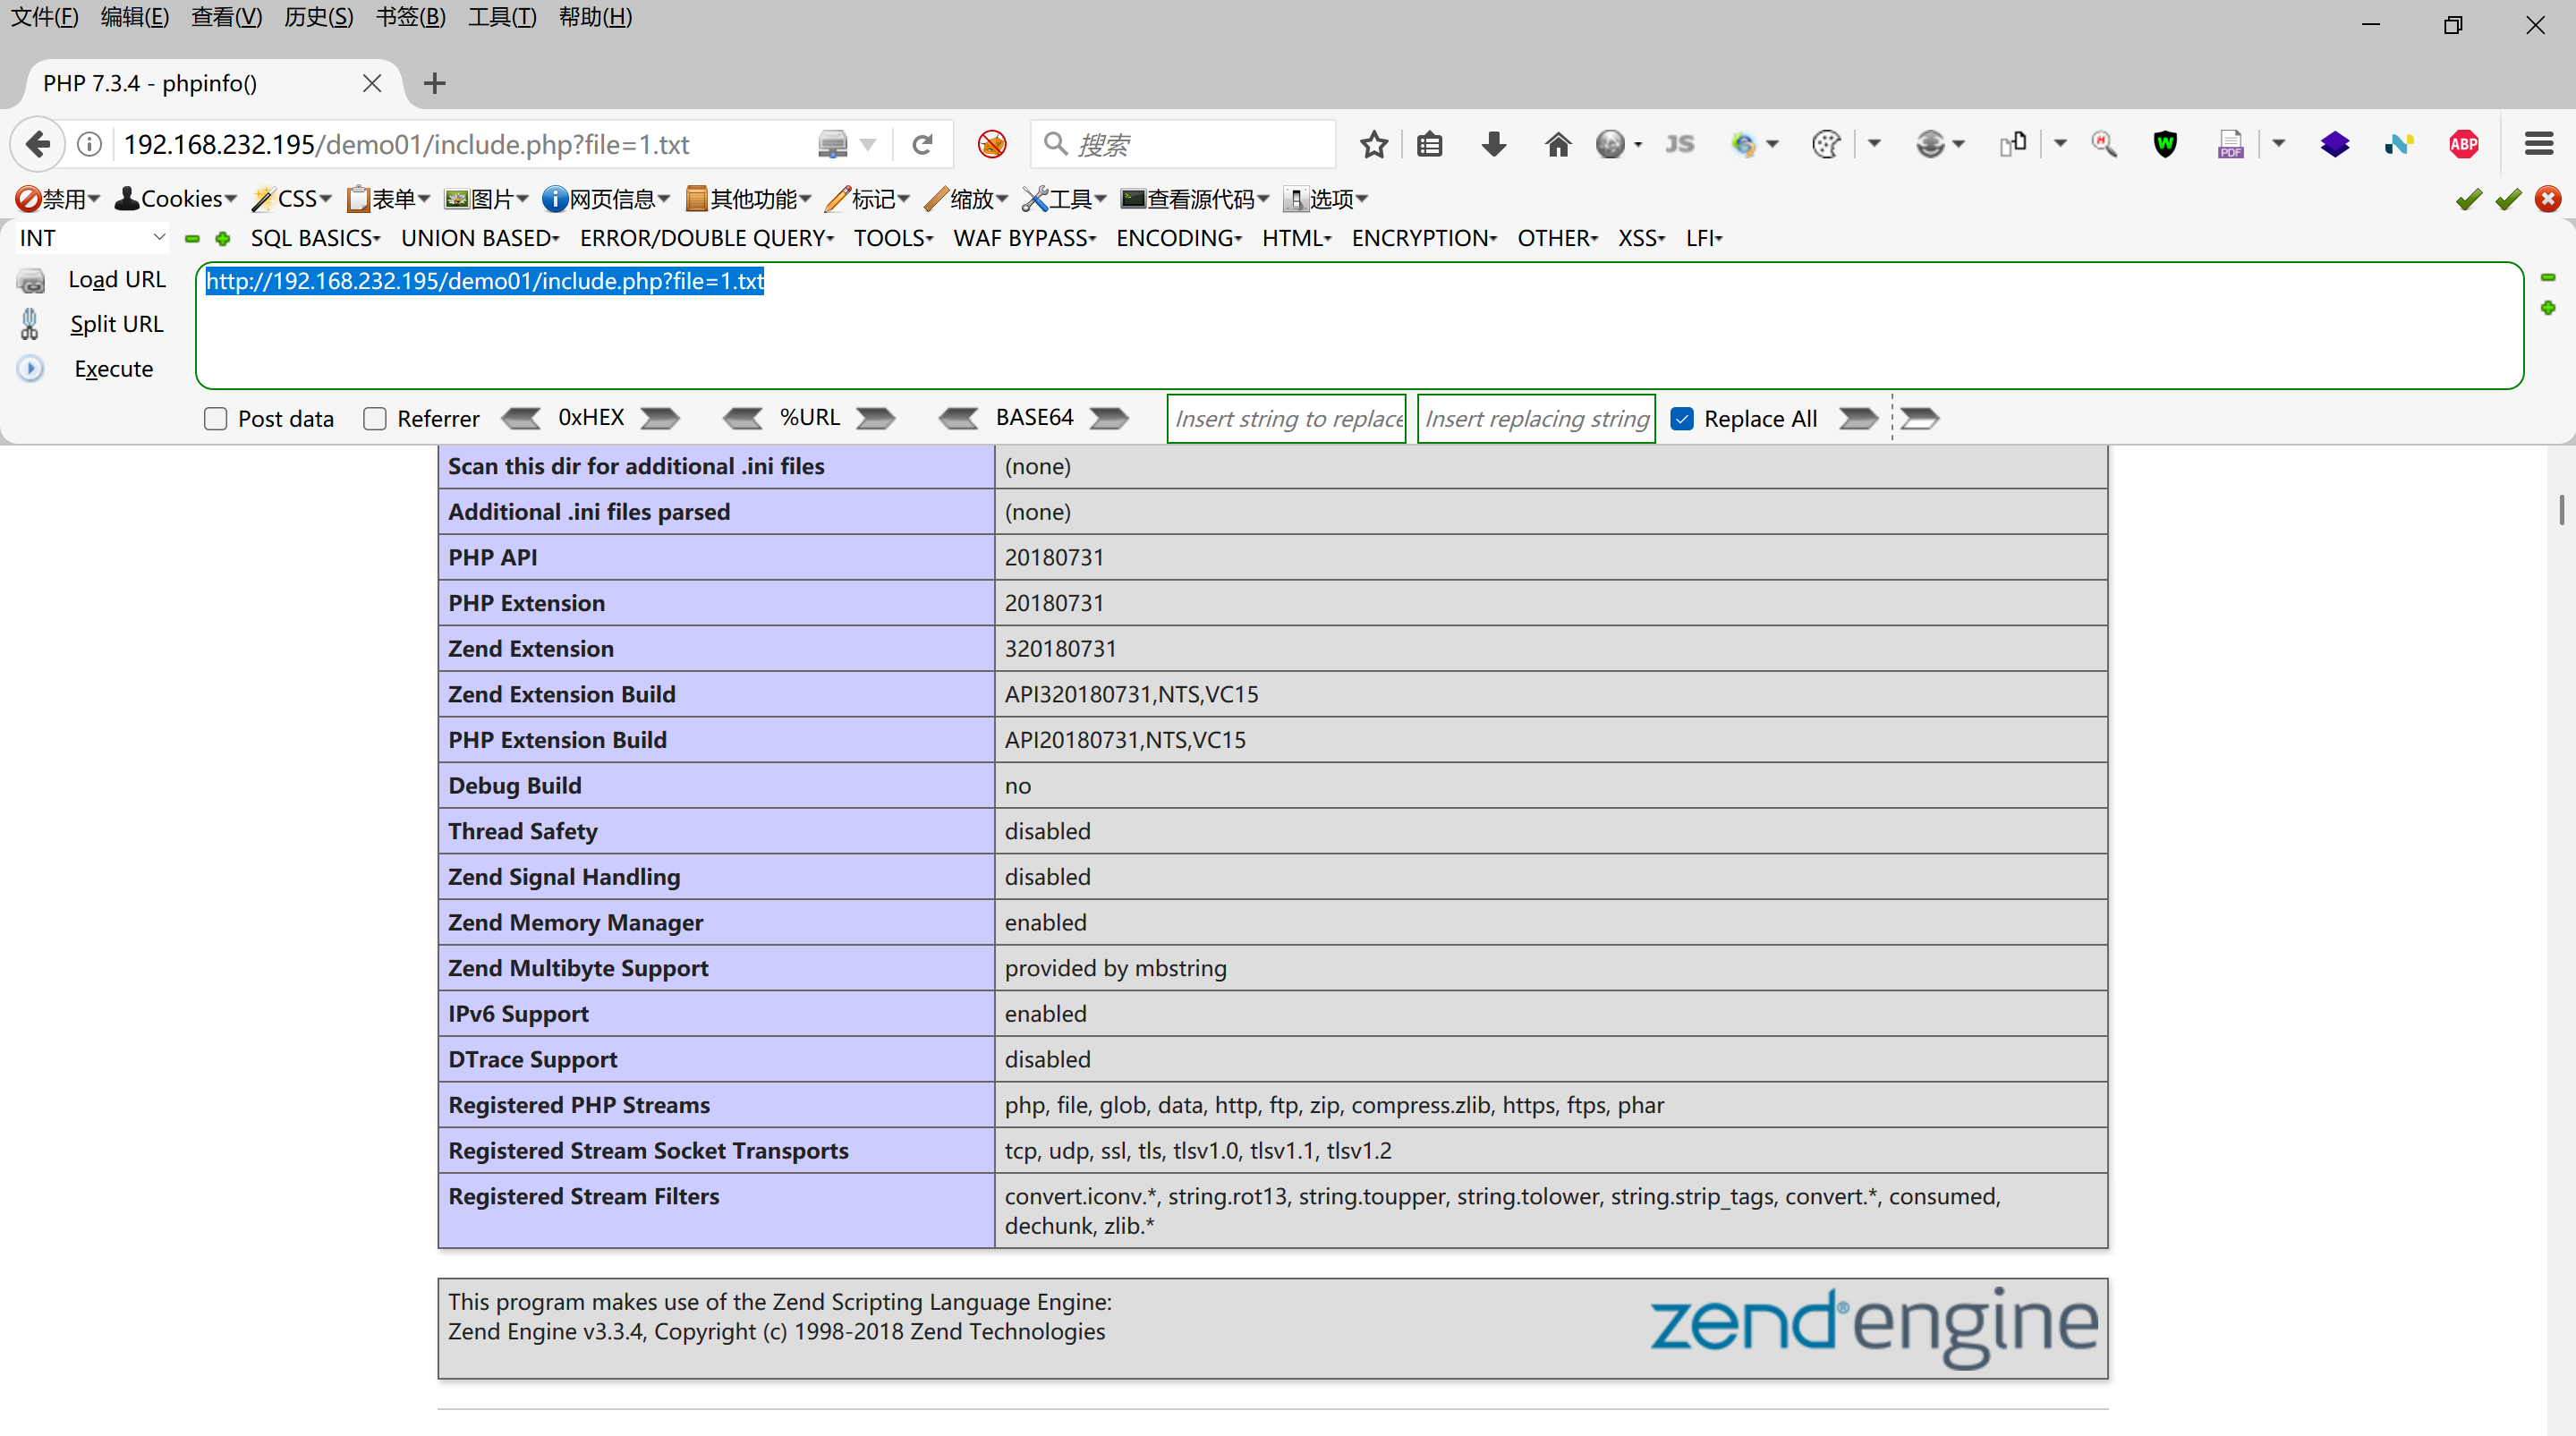Screen dimensions: 2576x1436
Task: Click the bookmark star icon
Action: pos(1373,145)
